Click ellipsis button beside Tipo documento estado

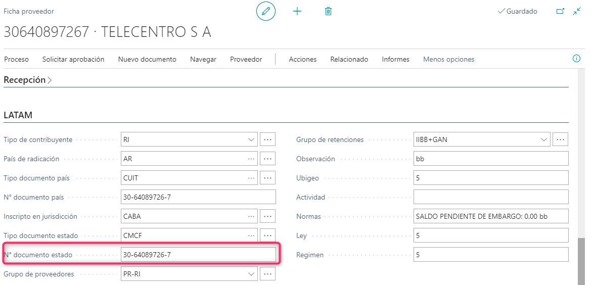coord(268,235)
